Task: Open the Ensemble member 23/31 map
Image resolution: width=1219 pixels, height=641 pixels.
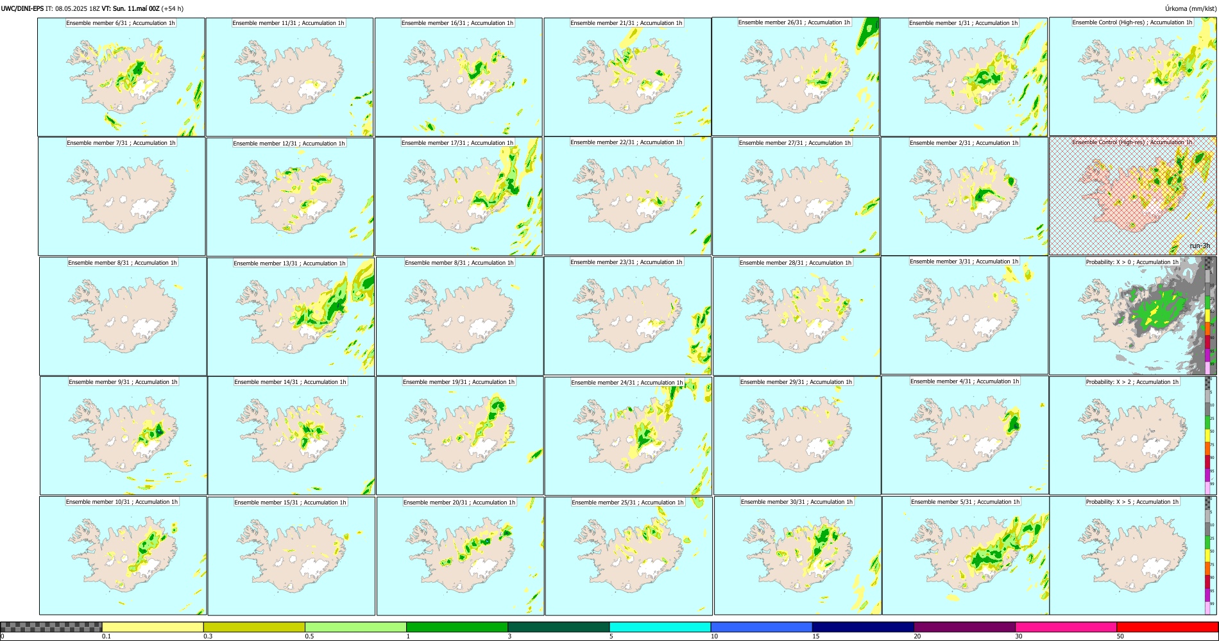Action: 627,315
